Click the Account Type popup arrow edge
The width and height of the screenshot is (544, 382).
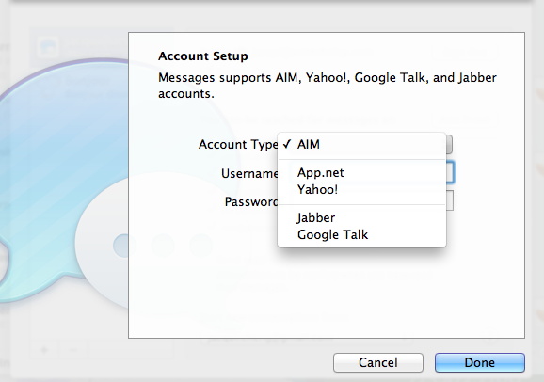[449, 144]
